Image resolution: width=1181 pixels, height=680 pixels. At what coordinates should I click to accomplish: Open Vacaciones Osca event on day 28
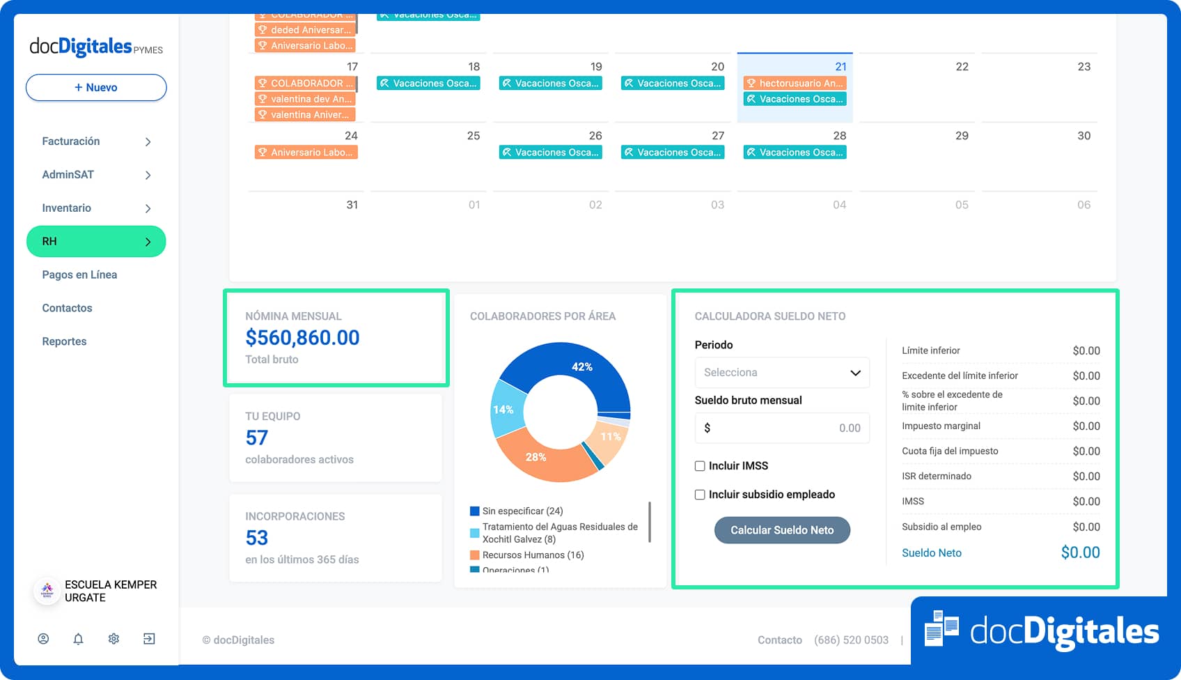(795, 152)
